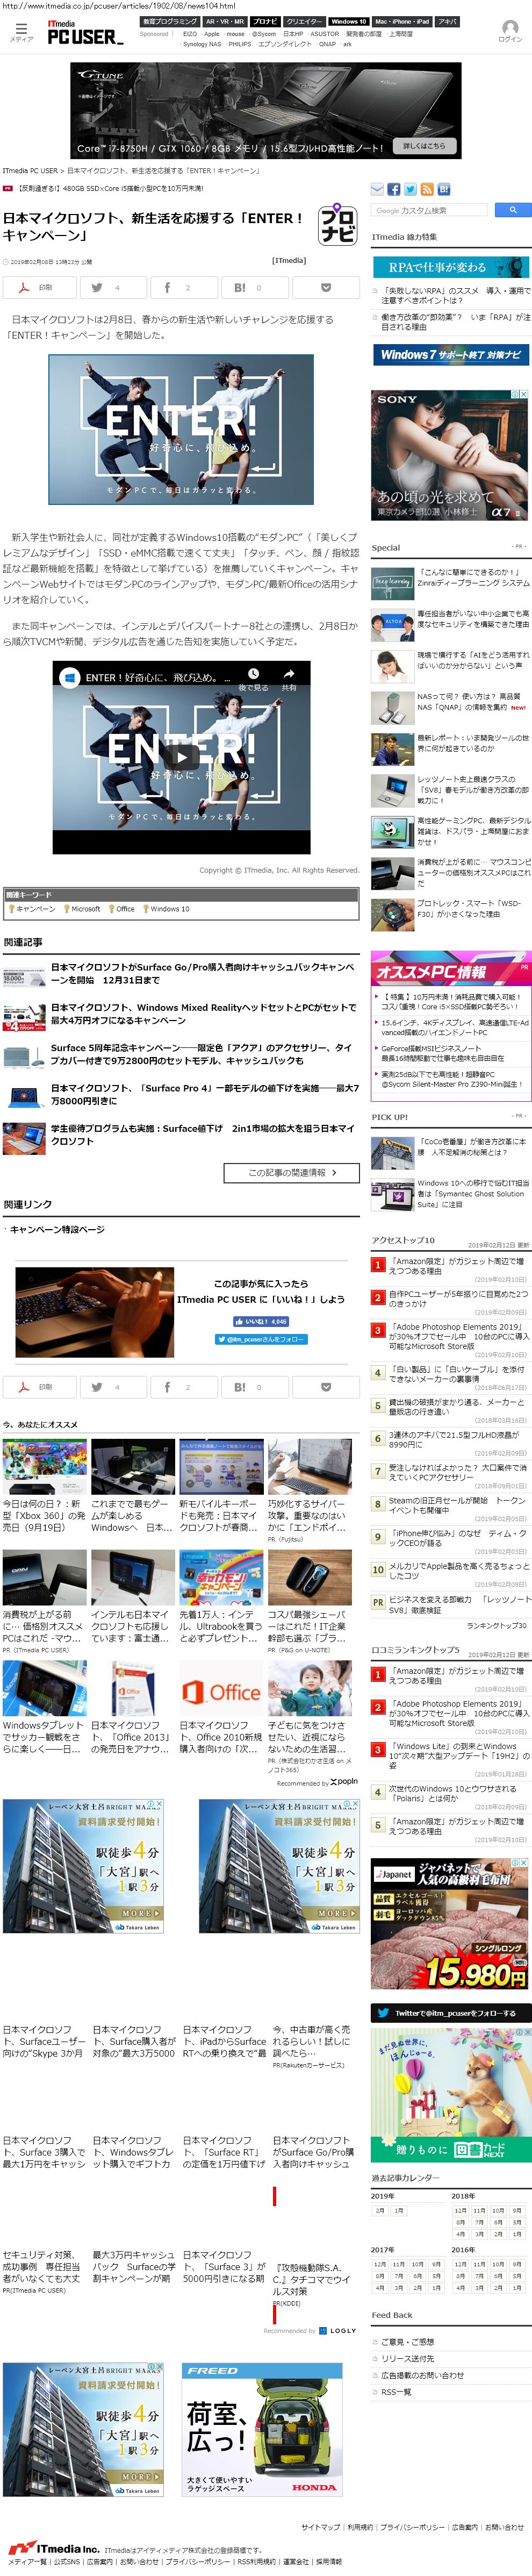Open the 広告掲載のお問い合わせ link
Screen dimensions: 532x2576
coord(422,2375)
